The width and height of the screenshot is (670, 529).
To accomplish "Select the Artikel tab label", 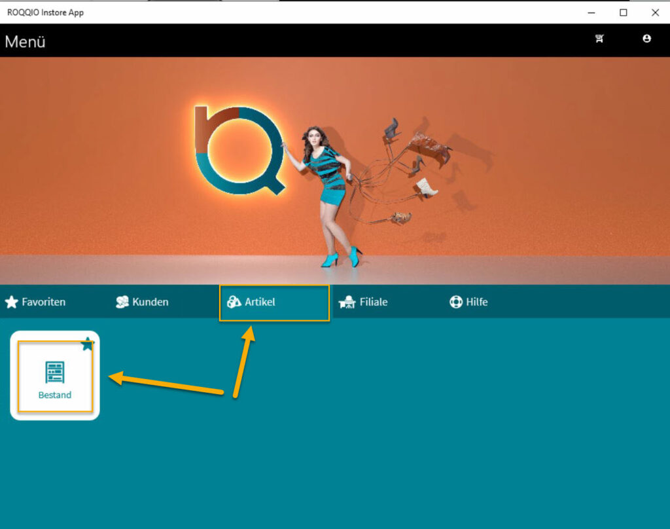I will tap(260, 302).
